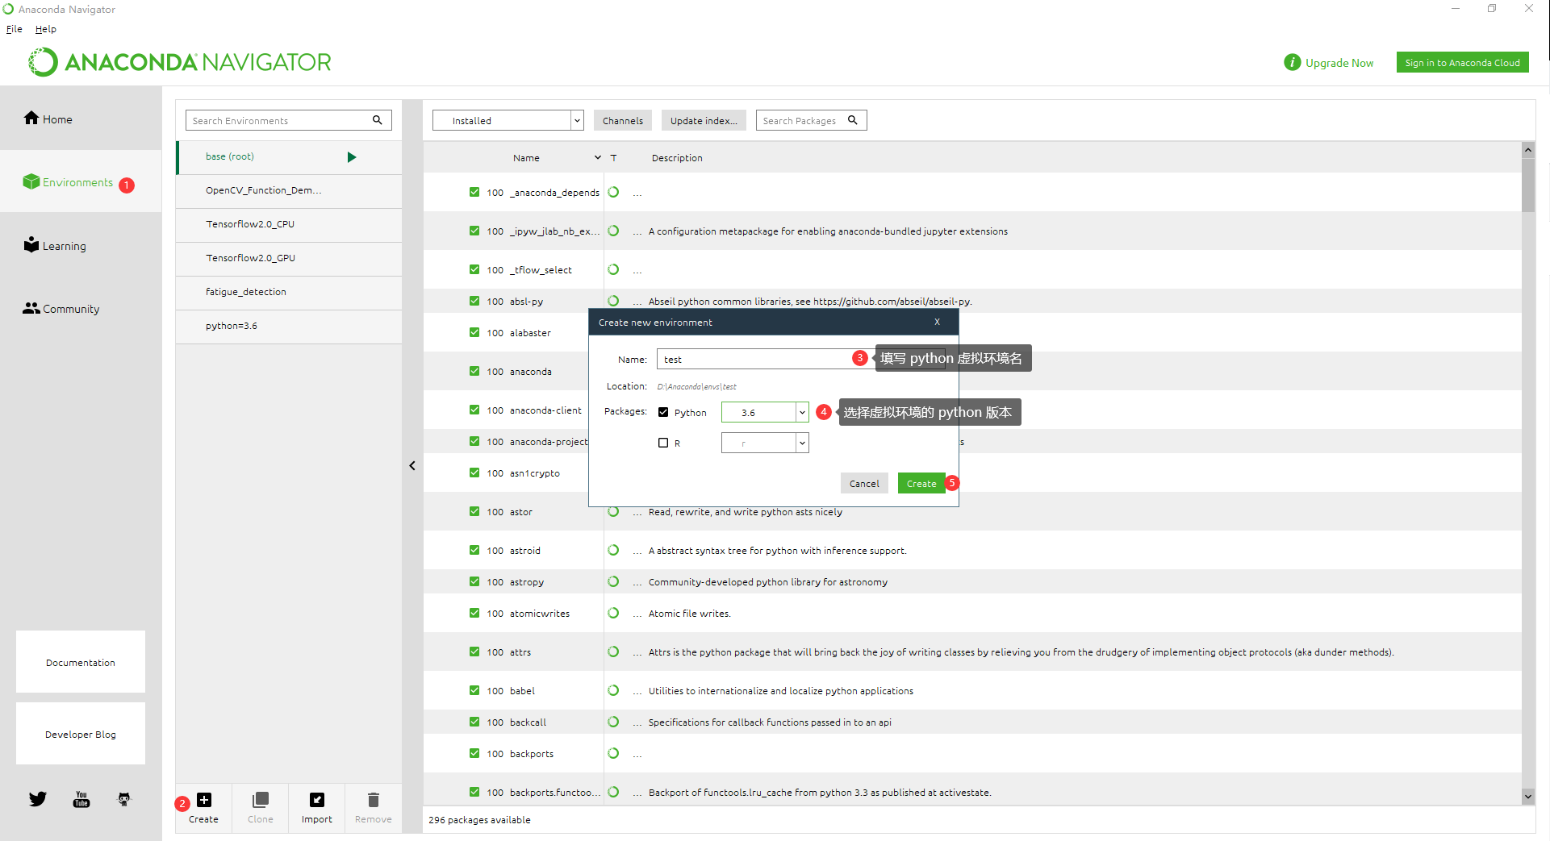The width and height of the screenshot is (1550, 841).
Task: Collapse the environments panel with the left chevron
Action: pyautogui.click(x=412, y=465)
